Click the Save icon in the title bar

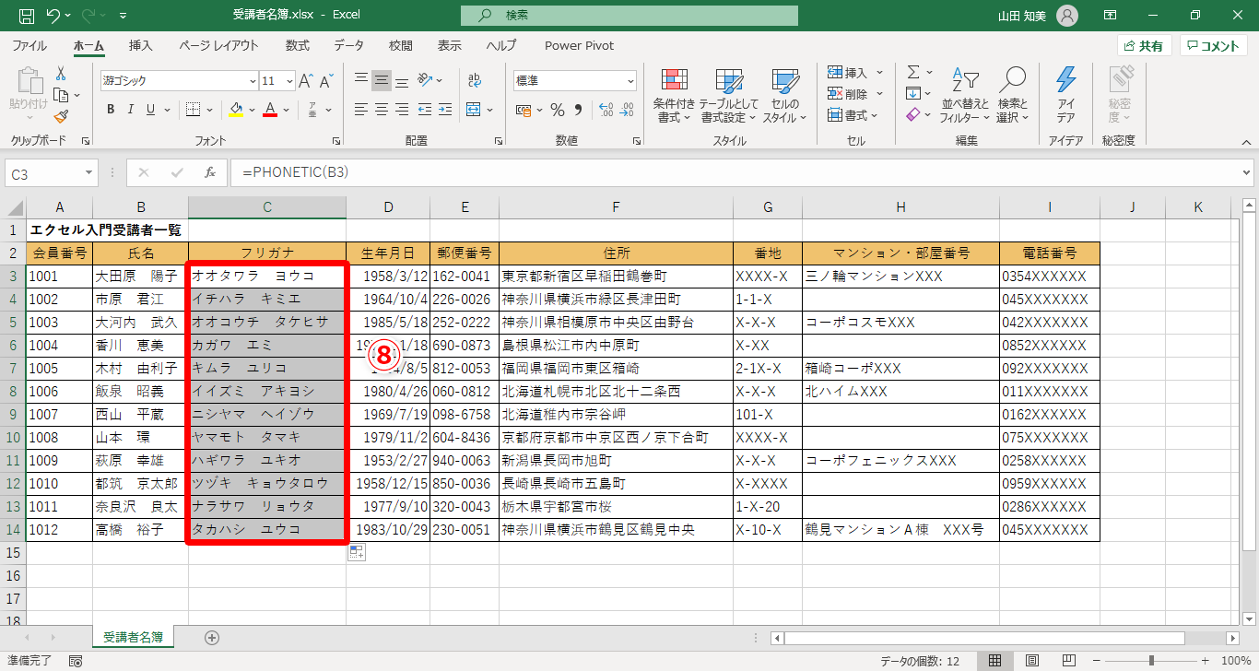(x=27, y=15)
